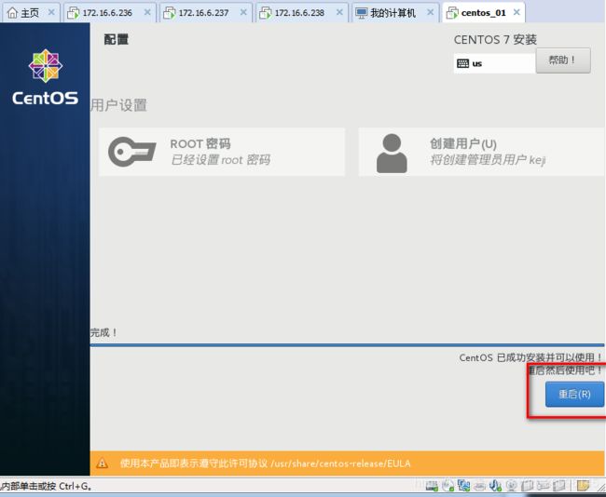Click the EULA license notice text
Viewport: 606px width, 497px height.
[x=265, y=463]
